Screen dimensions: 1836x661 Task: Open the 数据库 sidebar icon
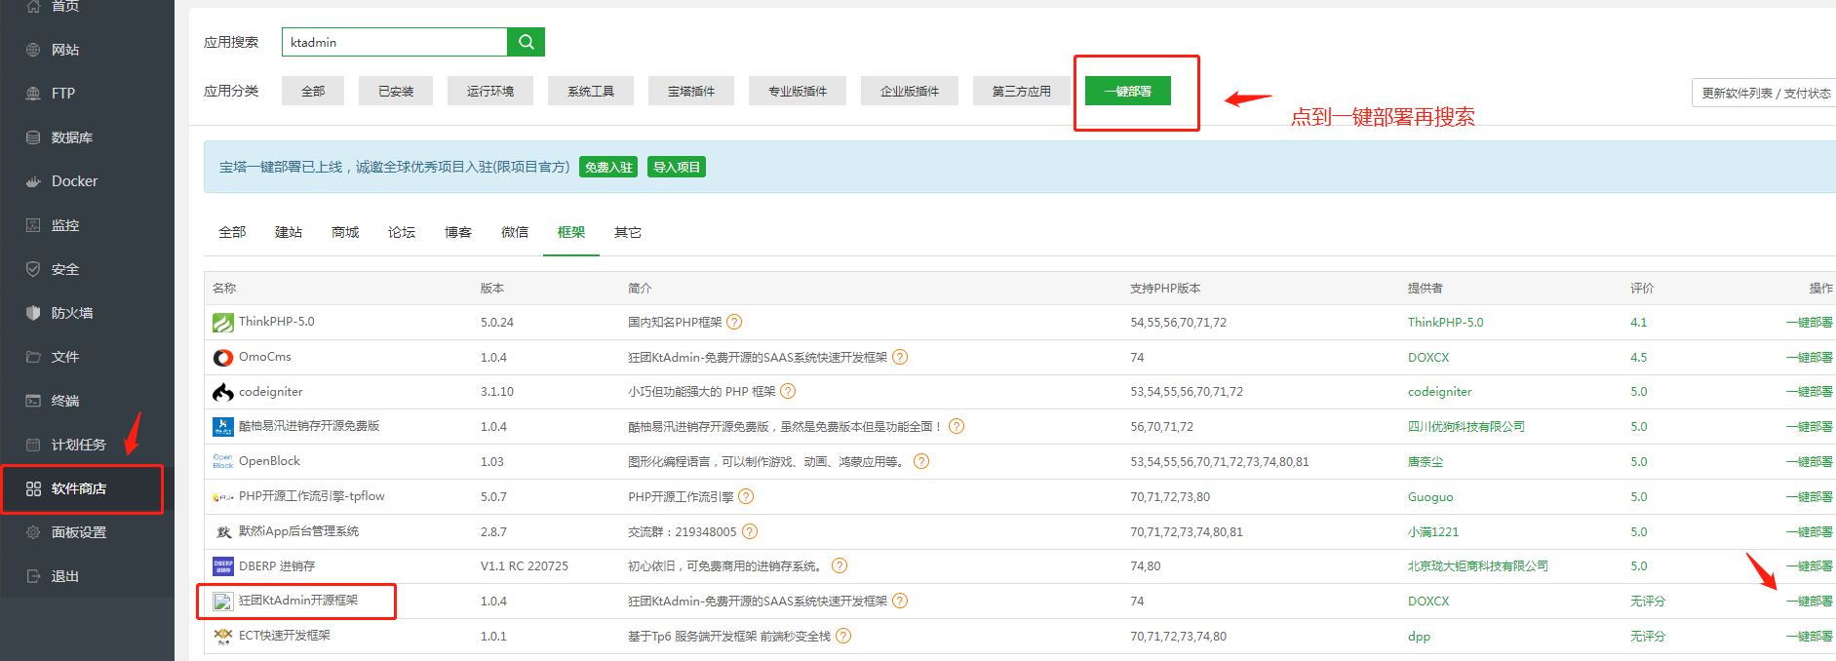[33, 137]
